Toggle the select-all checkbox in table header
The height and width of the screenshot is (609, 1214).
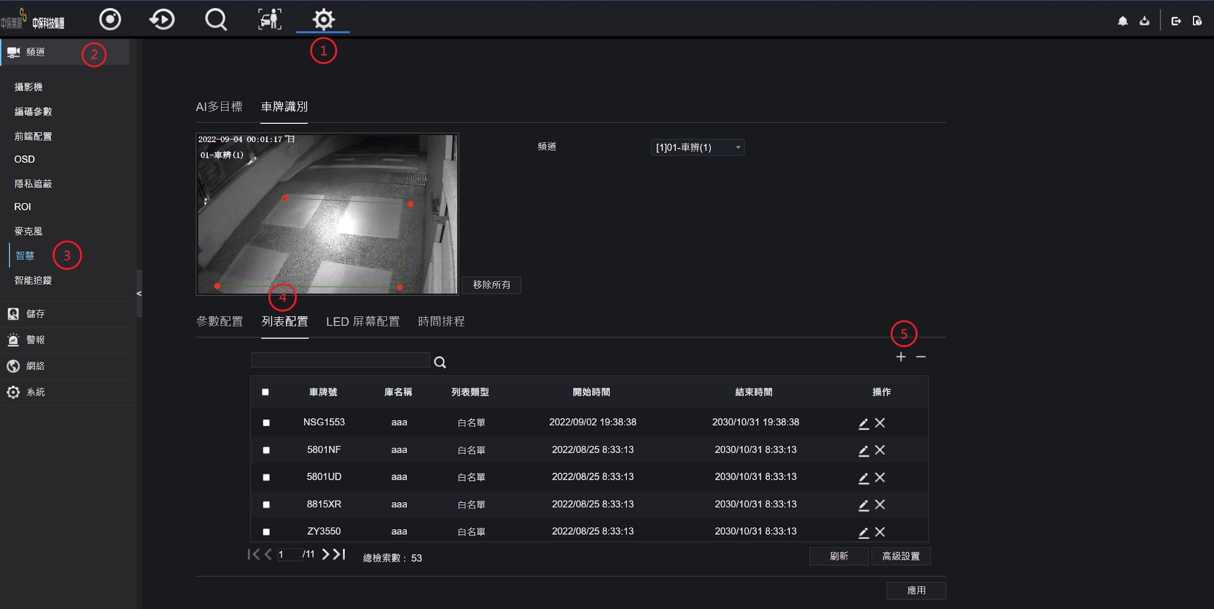pyautogui.click(x=265, y=392)
